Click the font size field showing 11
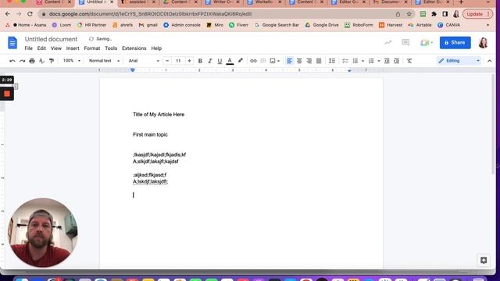This screenshot has height=281, width=500. 178,61
